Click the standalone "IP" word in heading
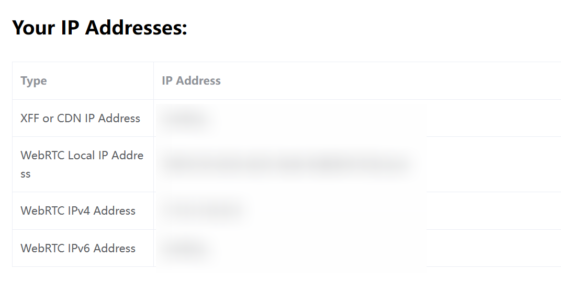The image size is (561, 293). pyautogui.click(x=70, y=28)
